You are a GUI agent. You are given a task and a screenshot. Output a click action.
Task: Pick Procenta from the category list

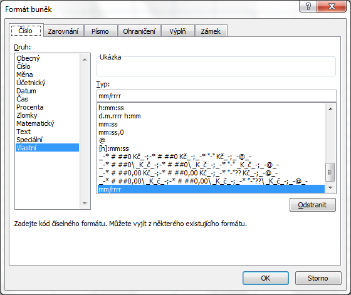pyautogui.click(x=30, y=107)
